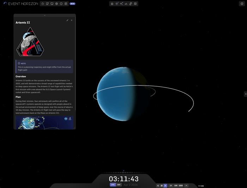Switch time display to UTC
This screenshot has width=247, height=188.
(113, 185)
